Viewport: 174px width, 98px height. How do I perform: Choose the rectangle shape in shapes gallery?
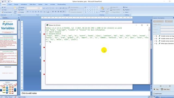92,8
